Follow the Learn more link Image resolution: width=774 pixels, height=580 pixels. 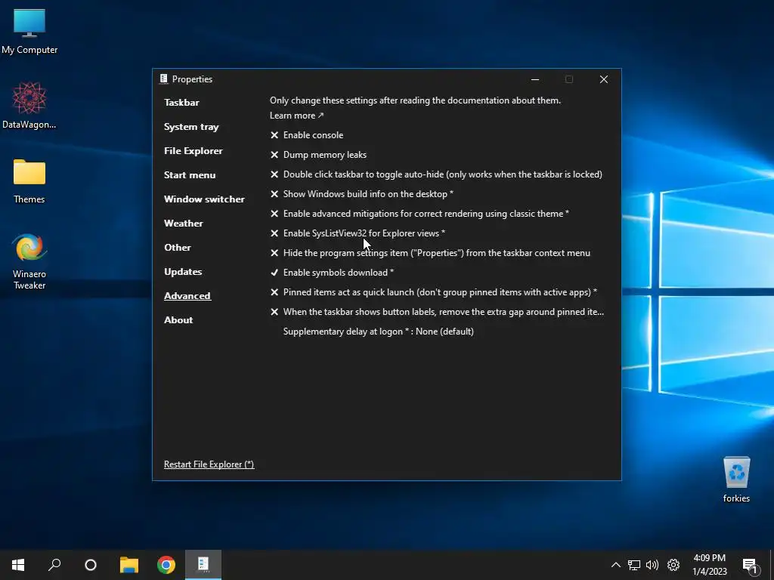[296, 116]
